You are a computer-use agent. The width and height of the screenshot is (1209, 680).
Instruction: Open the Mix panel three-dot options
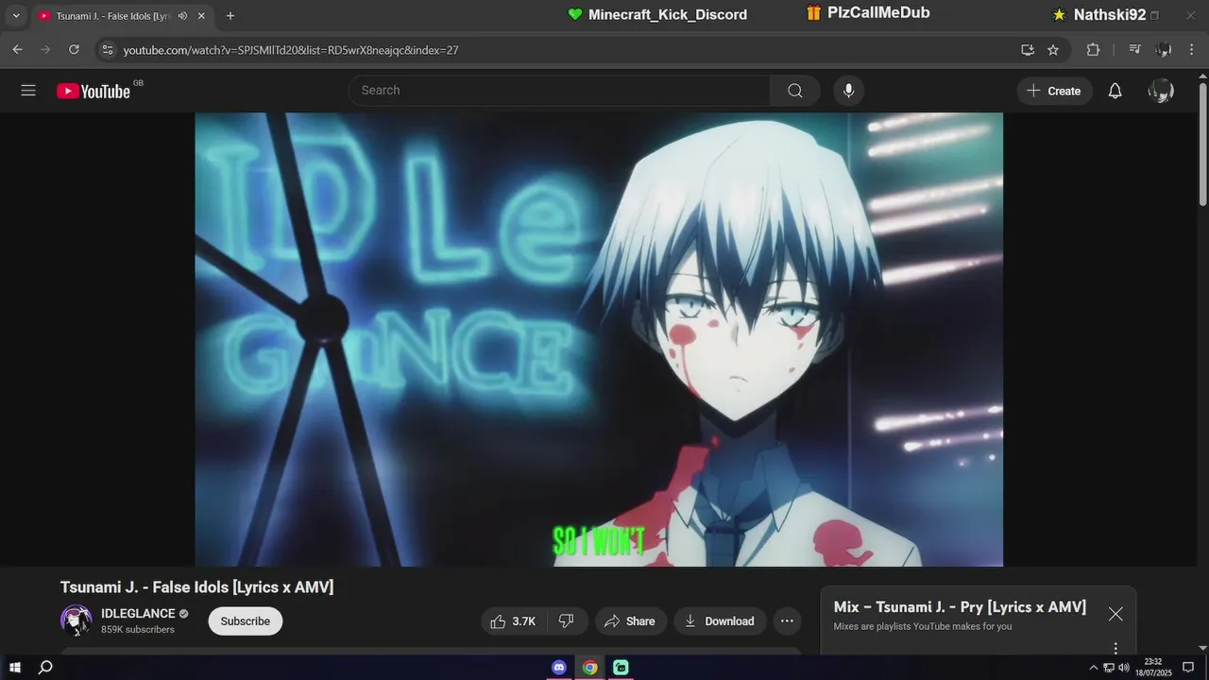click(x=1115, y=648)
